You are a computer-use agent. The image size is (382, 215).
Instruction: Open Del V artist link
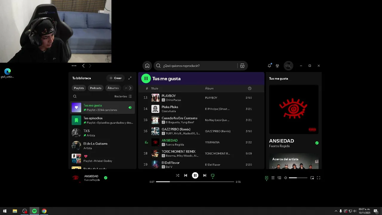[x=169, y=167]
